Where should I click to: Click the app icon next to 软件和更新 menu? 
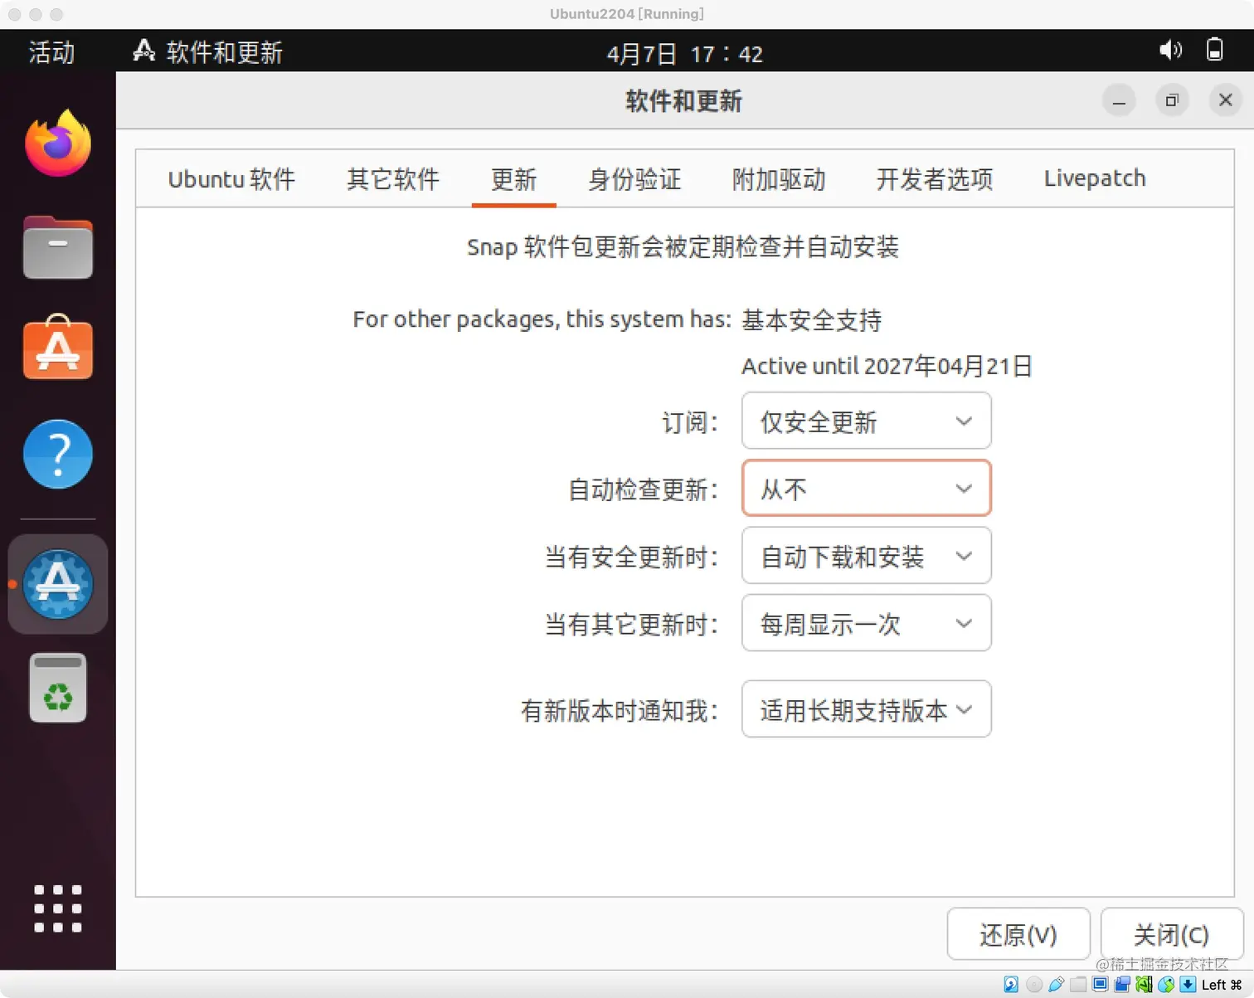144,51
